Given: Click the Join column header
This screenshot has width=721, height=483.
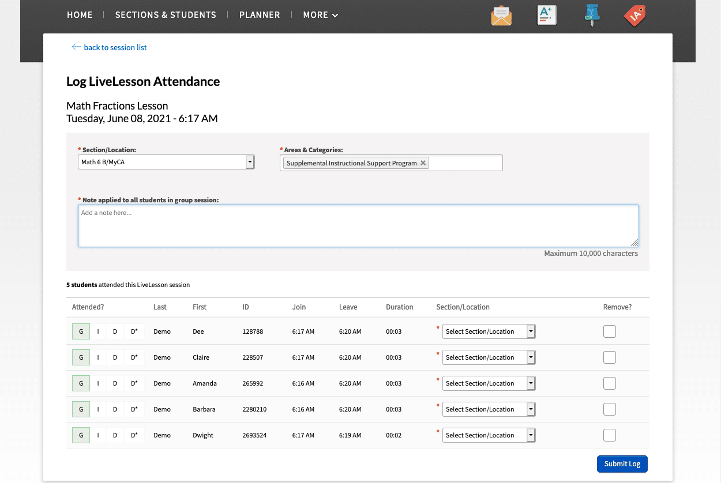Looking at the screenshot, I should pyautogui.click(x=299, y=307).
